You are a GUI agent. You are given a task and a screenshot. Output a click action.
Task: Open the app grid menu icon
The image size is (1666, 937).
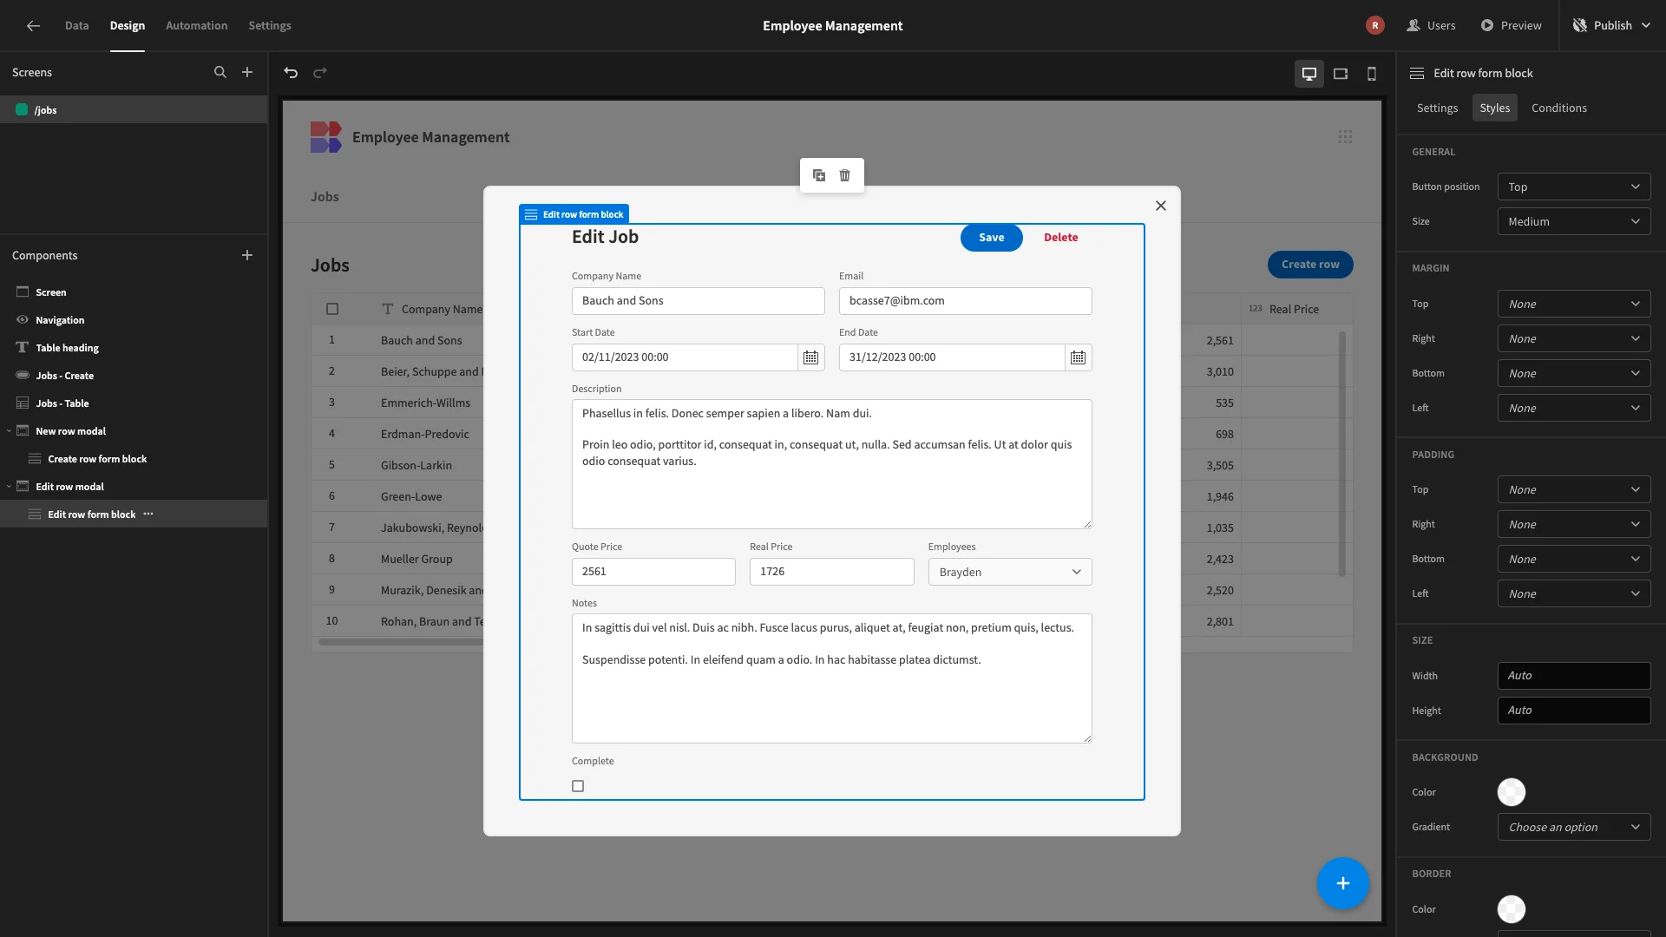[x=1345, y=137]
